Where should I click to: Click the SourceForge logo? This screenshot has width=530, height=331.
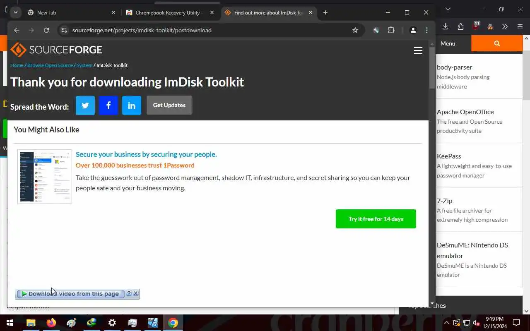(x=56, y=50)
